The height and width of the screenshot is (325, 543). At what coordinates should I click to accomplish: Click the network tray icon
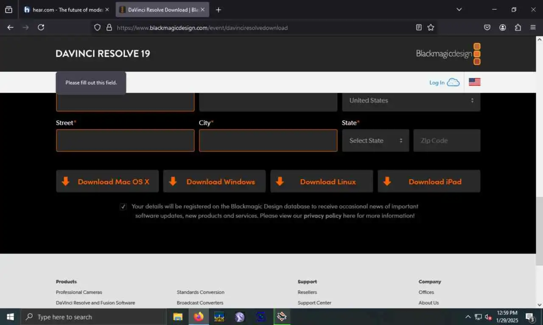(x=478, y=317)
